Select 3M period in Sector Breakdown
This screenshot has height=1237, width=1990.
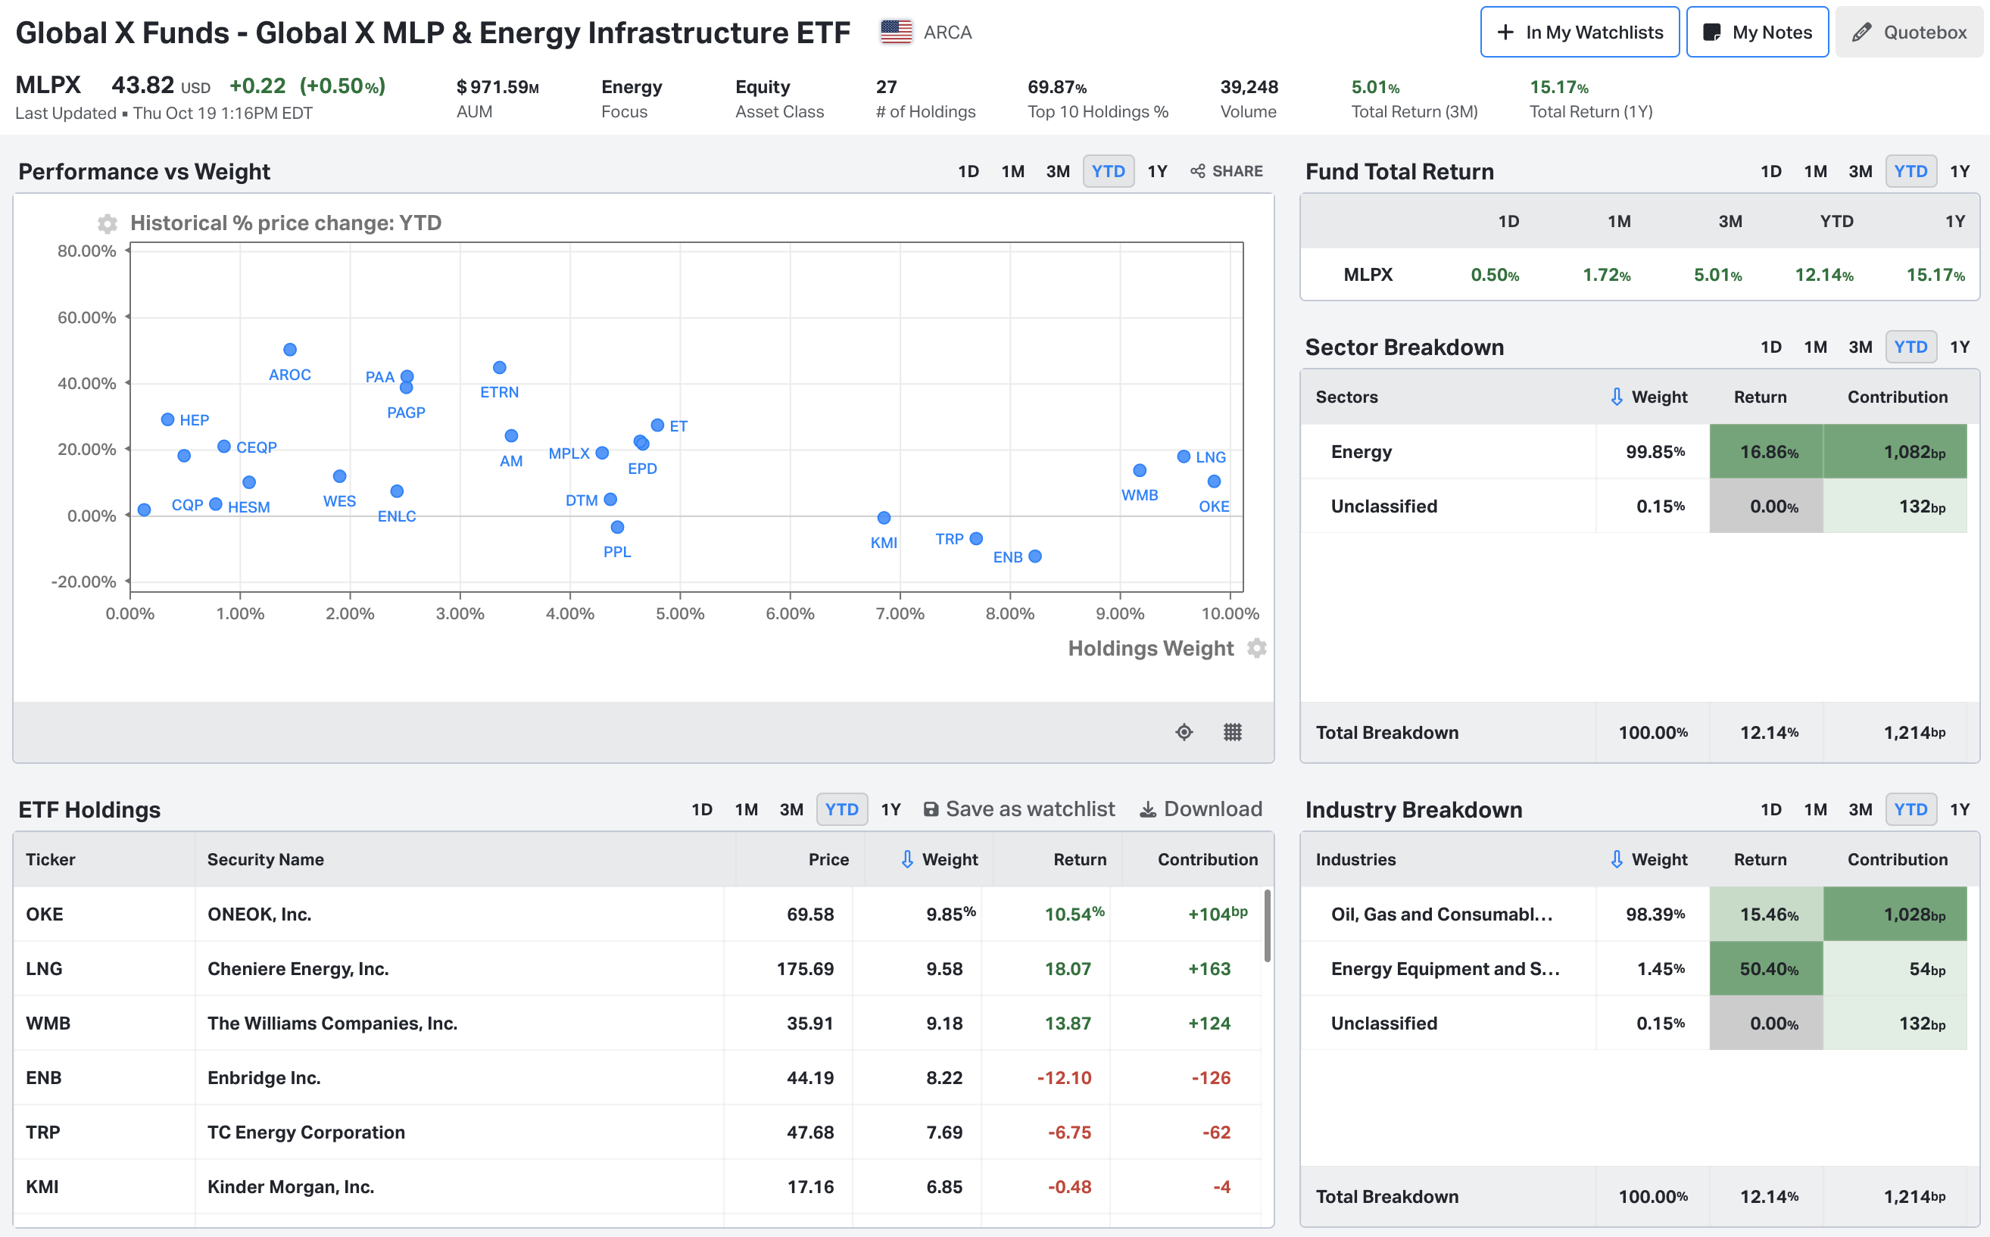tap(1861, 347)
